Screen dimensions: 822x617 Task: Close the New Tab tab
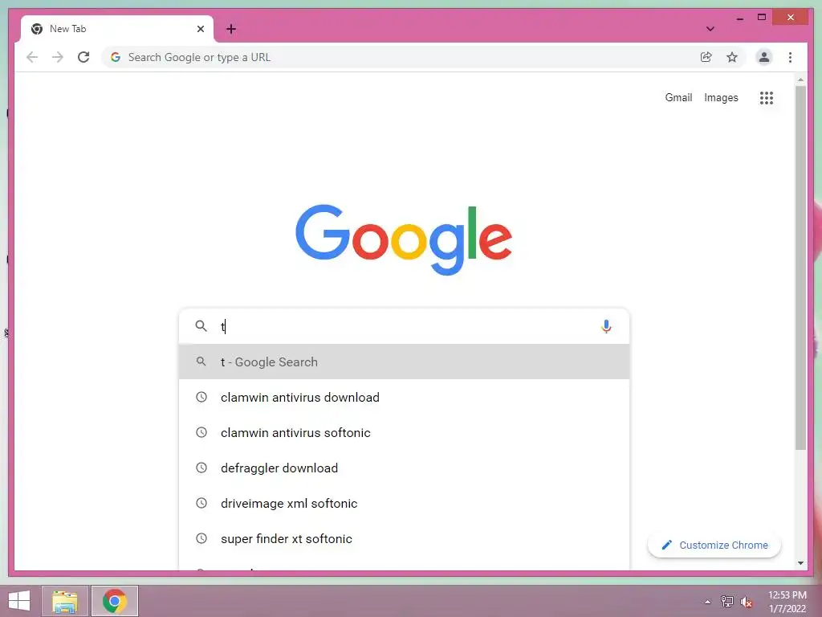pyautogui.click(x=200, y=29)
